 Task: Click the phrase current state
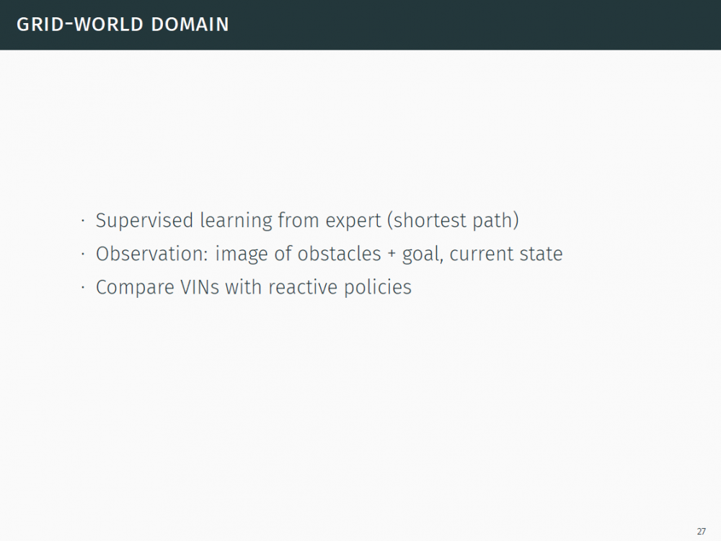point(506,254)
